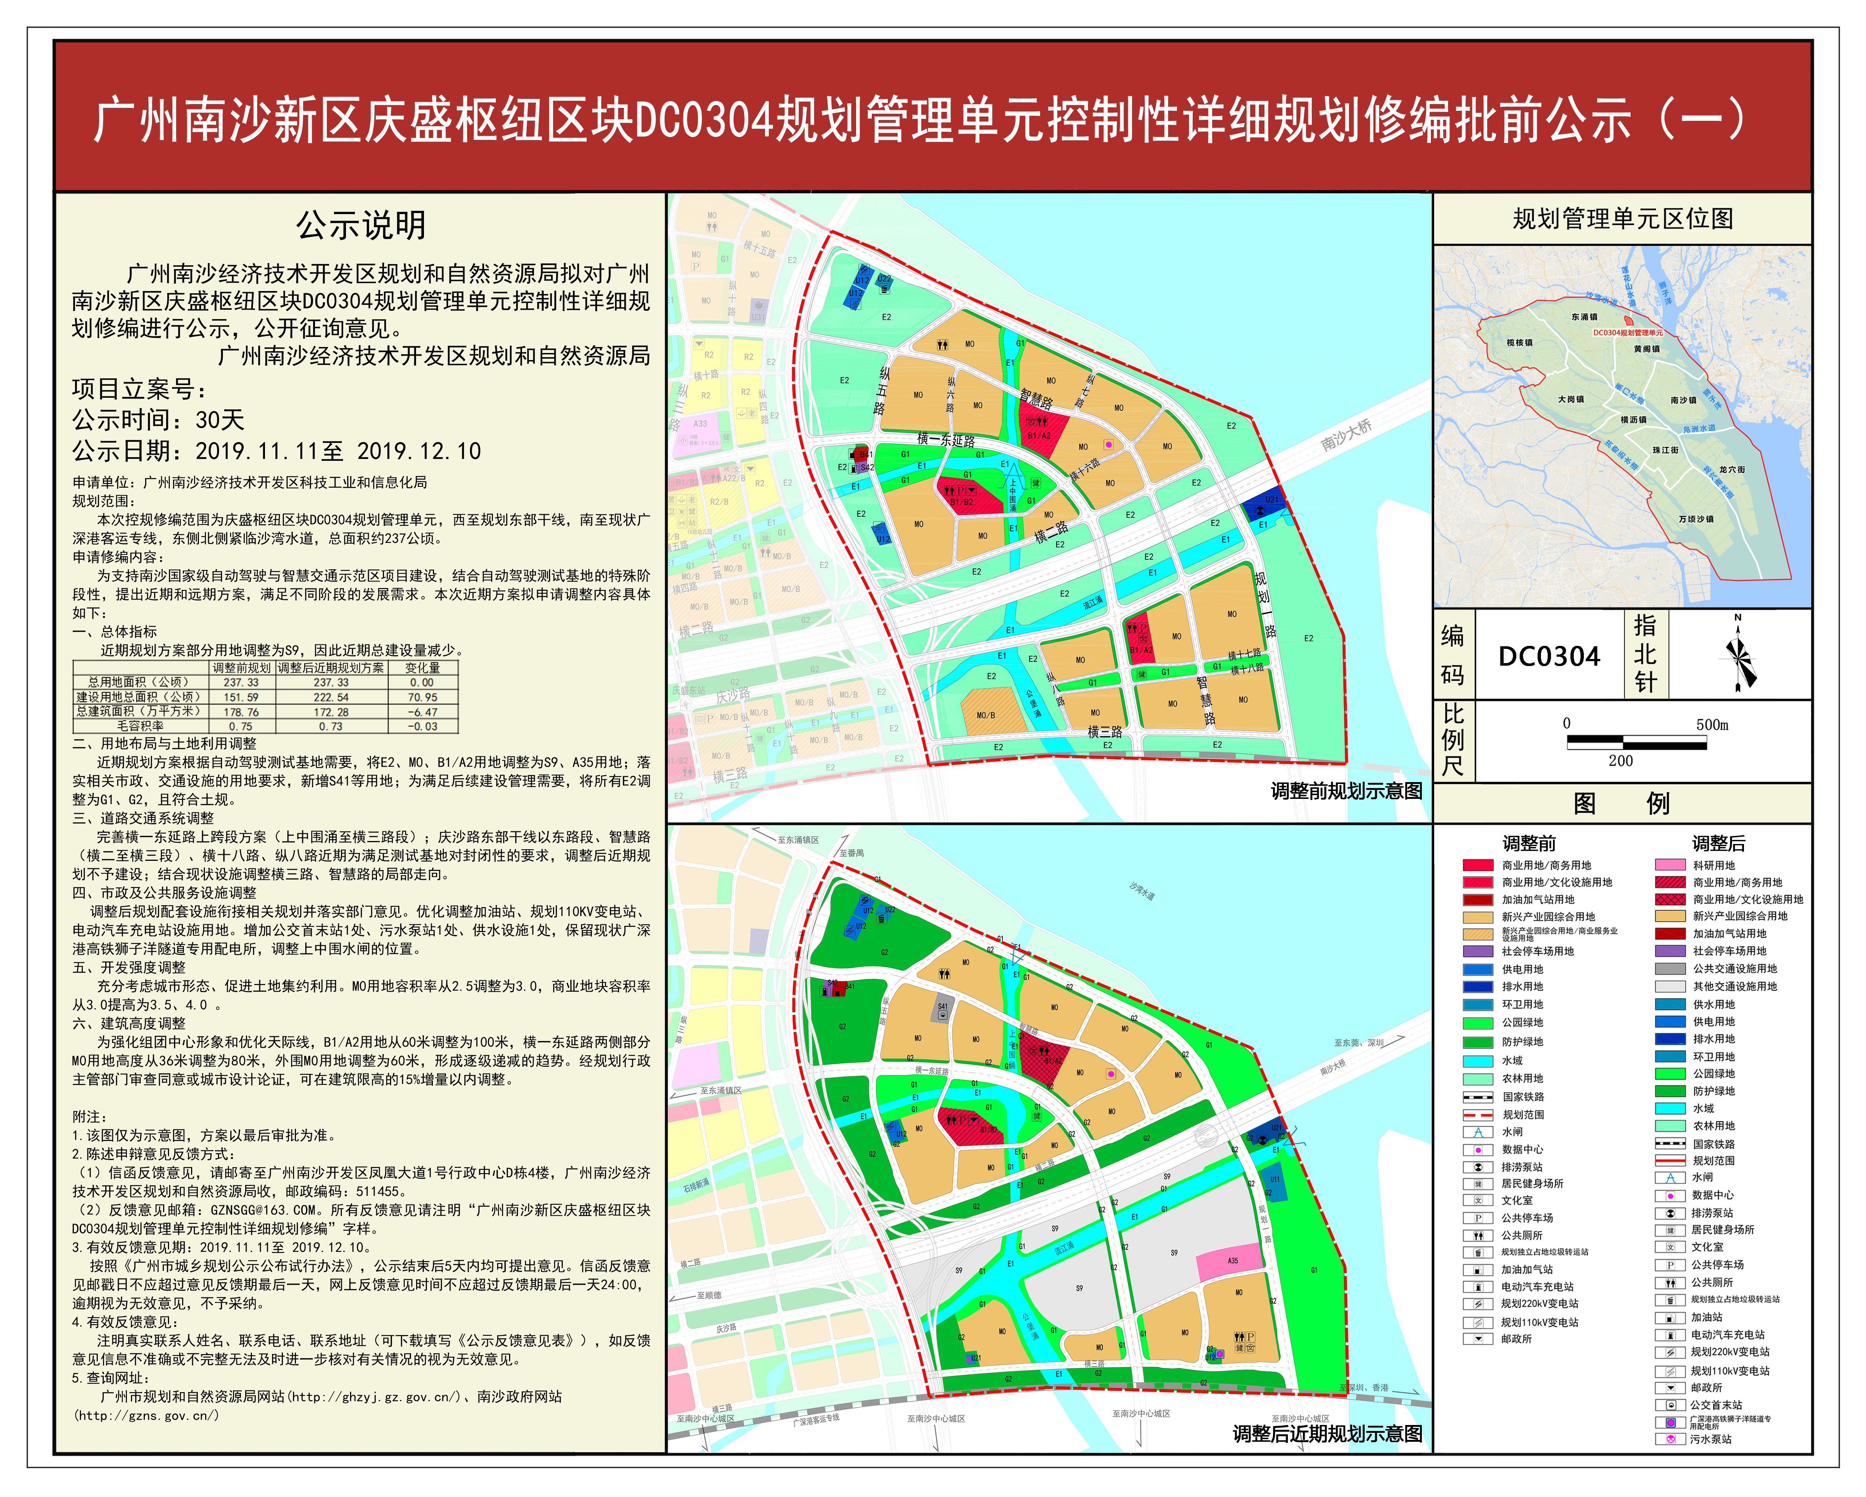Screen dimensions: 1866x1497
Task: Click the 文化室 icon under 调整前 legend
Action: (1477, 1200)
